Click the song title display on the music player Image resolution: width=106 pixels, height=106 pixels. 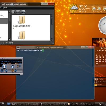tap(11, 61)
